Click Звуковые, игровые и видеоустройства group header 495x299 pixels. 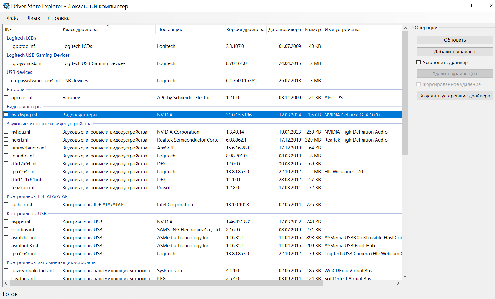(x=49, y=124)
